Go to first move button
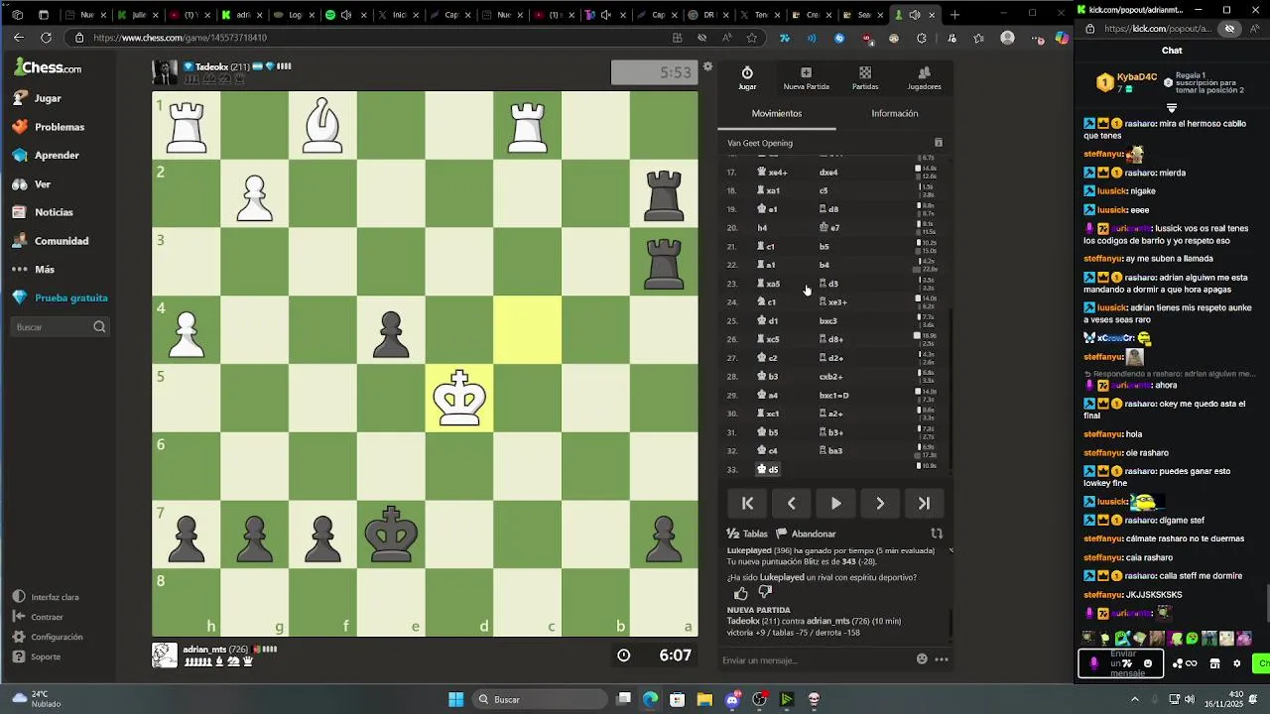The height and width of the screenshot is (714, 1270). point(748,504)
